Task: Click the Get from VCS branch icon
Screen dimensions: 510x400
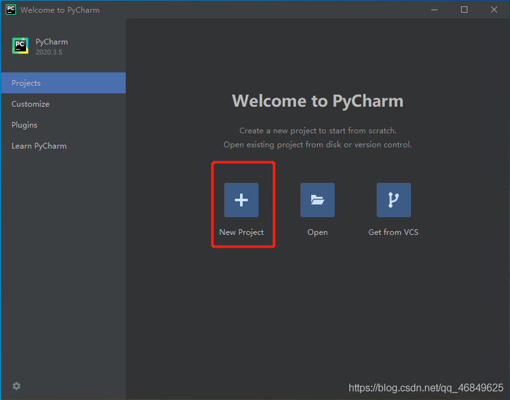Action: click(x=394, y=199)
